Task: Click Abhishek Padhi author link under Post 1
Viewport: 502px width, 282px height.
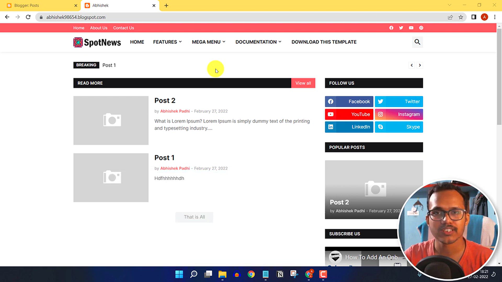Action: click(175, 168)
